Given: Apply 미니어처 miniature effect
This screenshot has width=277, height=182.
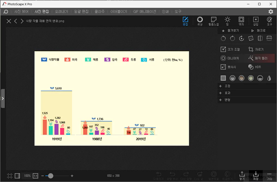Looking at the screenshot, I should pos(229,58).
